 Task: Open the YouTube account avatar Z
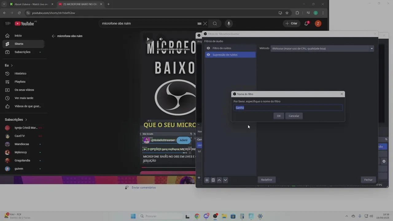[x=318, y=23]
